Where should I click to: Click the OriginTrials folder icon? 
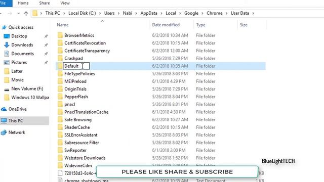tap(60, 89)
